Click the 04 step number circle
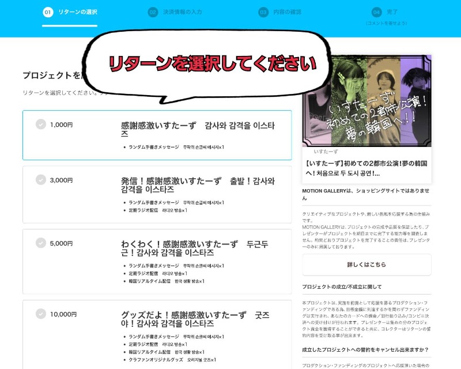Image resolution: width=461 pixels, height=369 pixels. [377, 12]
